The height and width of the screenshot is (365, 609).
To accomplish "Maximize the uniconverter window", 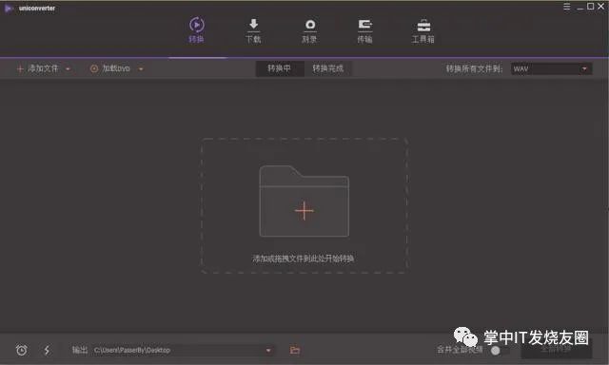I will (x=590, y=7).
